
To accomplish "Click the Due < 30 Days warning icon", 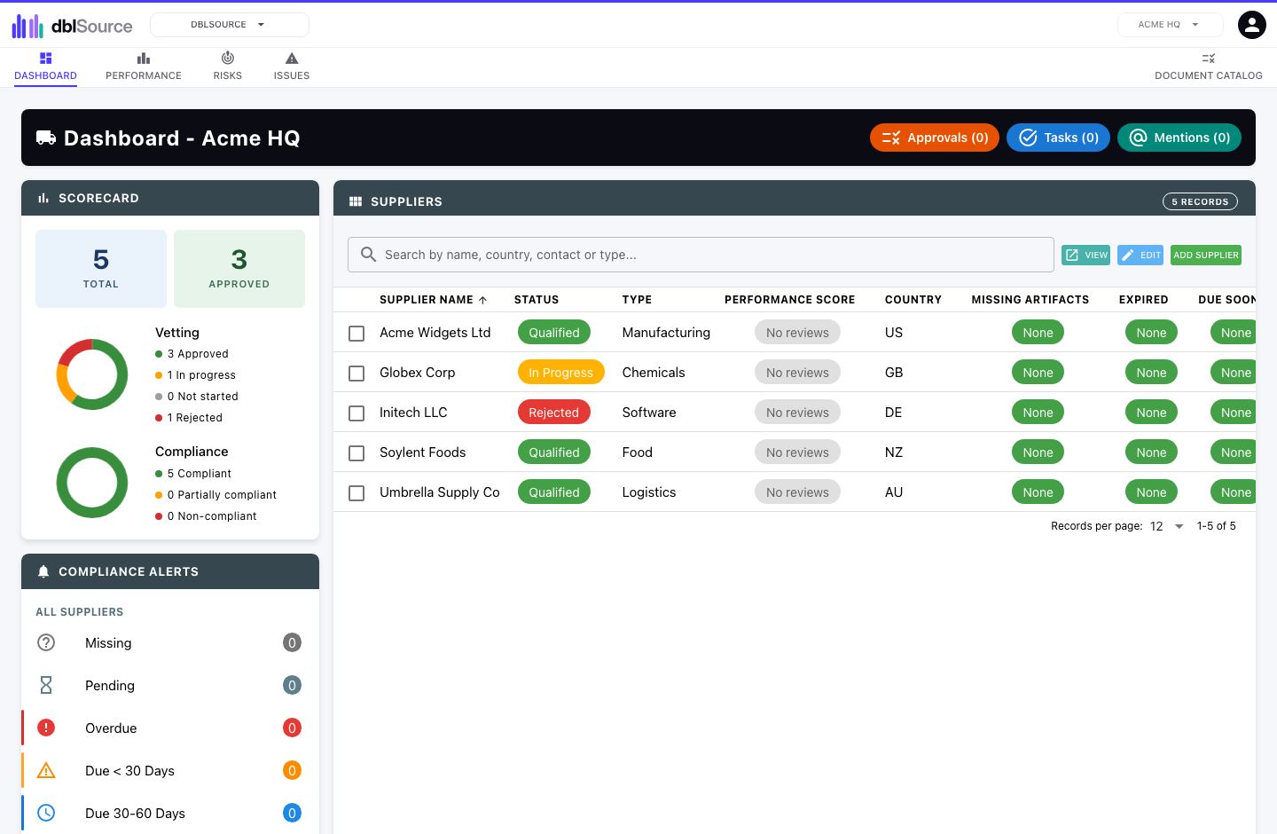I will [x=46, y=770].
